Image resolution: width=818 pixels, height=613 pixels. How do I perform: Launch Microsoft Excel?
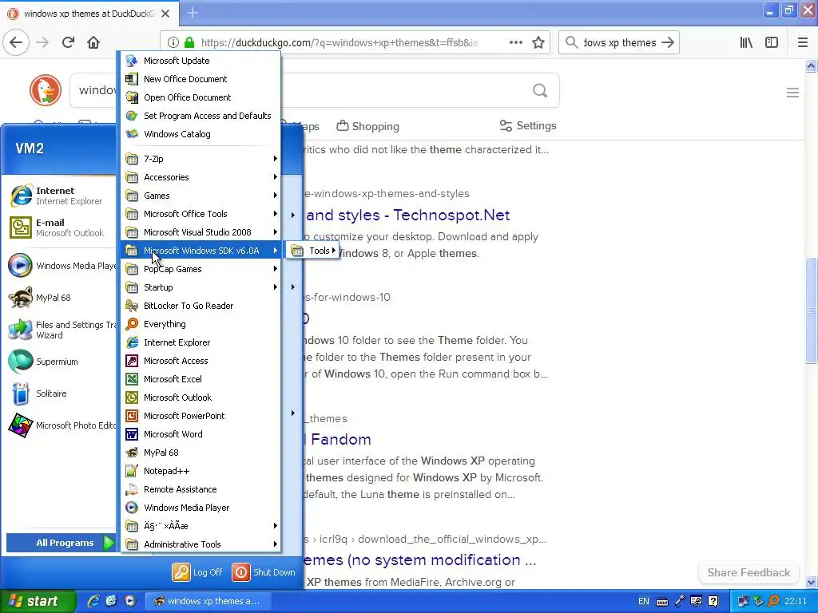[201, 379]
